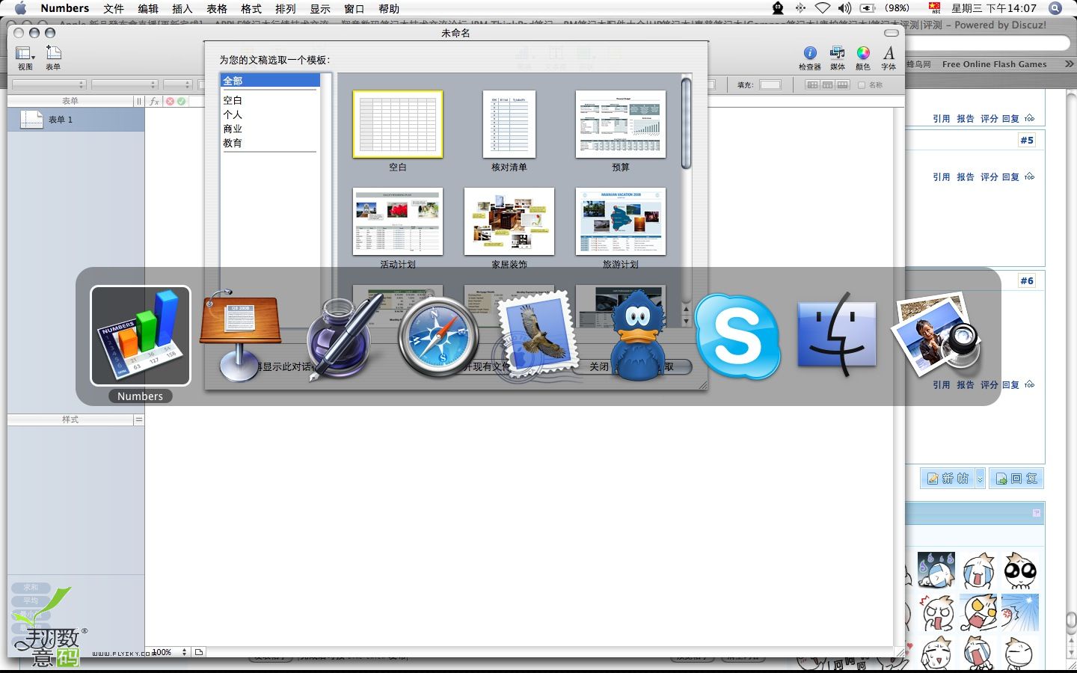This screenshot has height=673, width=1077.
Task: Add a new sheet with 表单 toolbar icon
Action: coord(53,58)
